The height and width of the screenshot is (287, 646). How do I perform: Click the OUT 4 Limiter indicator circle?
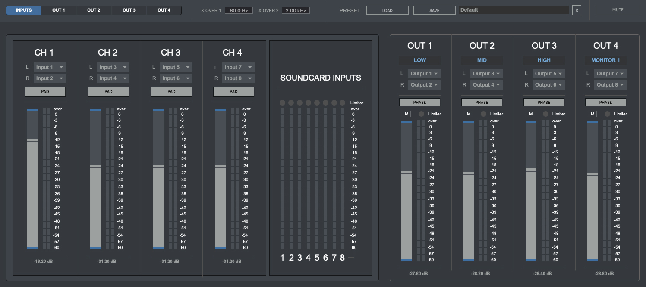click(x=607, y=114)
